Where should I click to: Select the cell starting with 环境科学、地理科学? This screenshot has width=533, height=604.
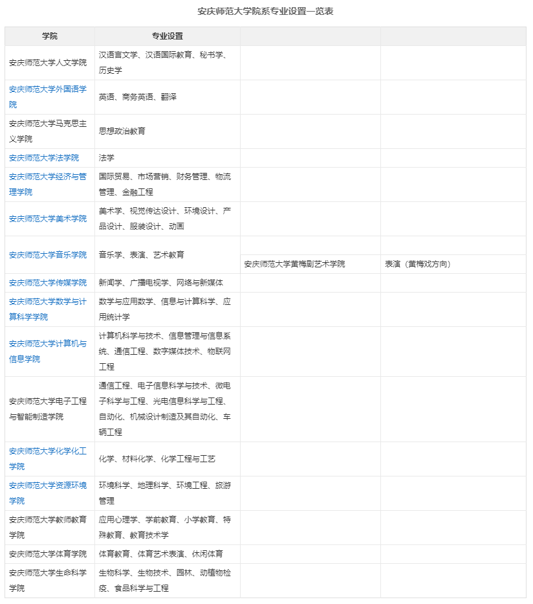coord(168,493)
